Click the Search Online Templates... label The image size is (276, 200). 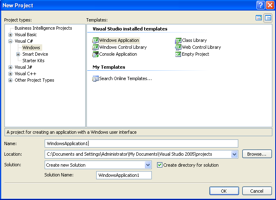[x=125, y=79]
